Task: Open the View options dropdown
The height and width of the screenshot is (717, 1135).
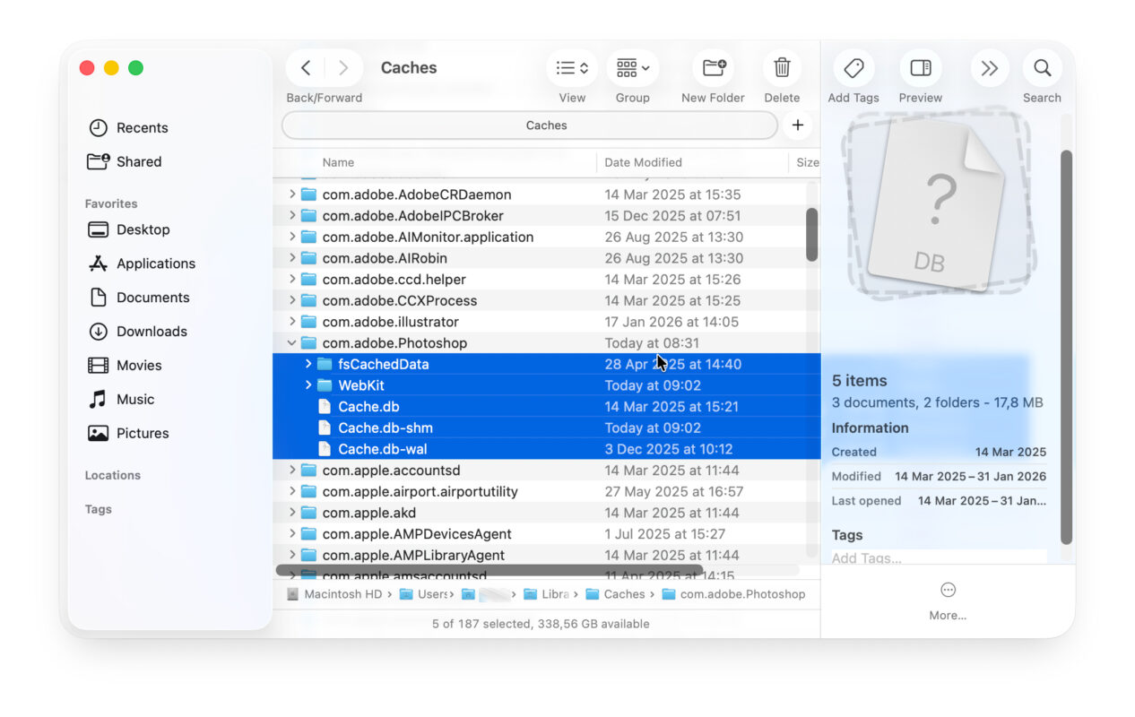Action: pyautogui.click(x=571, y=67)
